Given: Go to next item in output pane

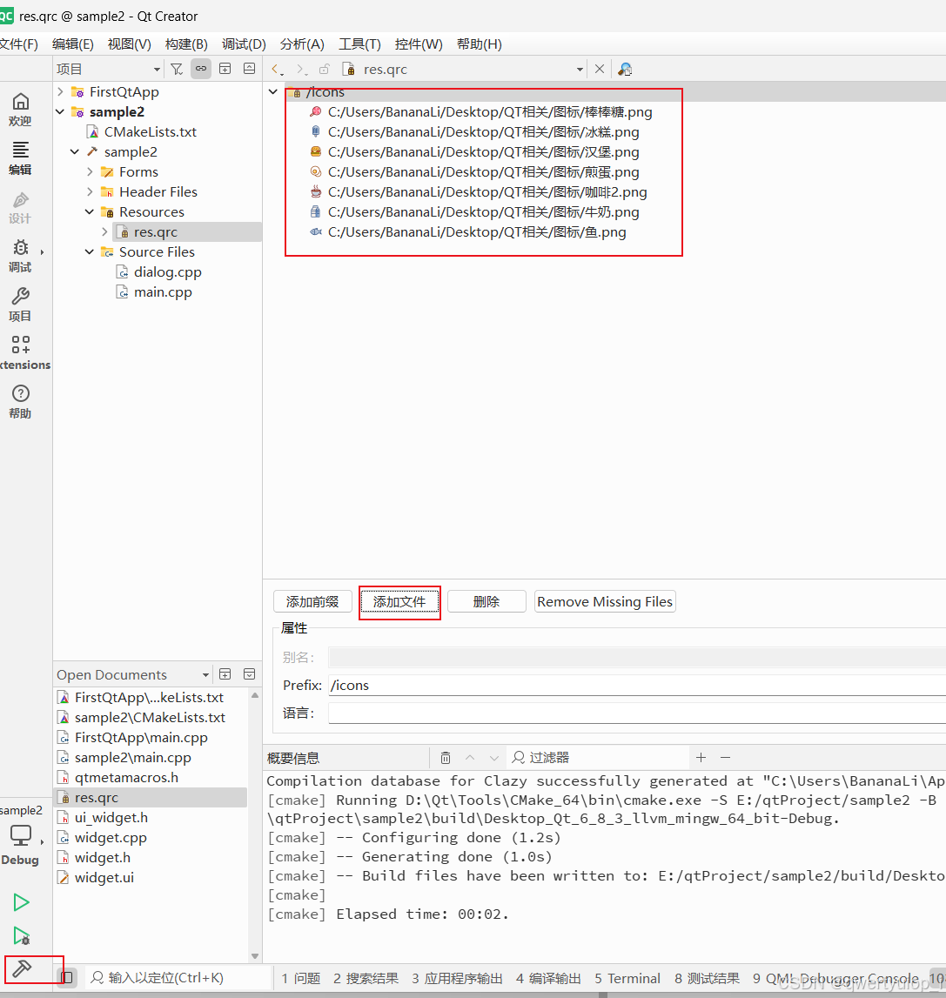Looking at the screenshot, I should tap(494, 757).
